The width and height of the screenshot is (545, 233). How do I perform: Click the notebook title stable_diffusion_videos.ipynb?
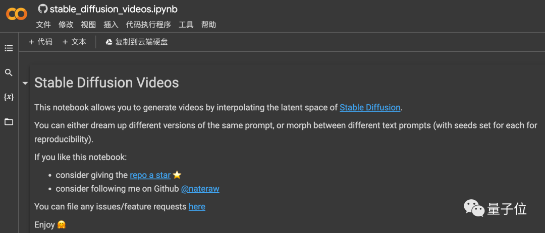coord(114,9)
